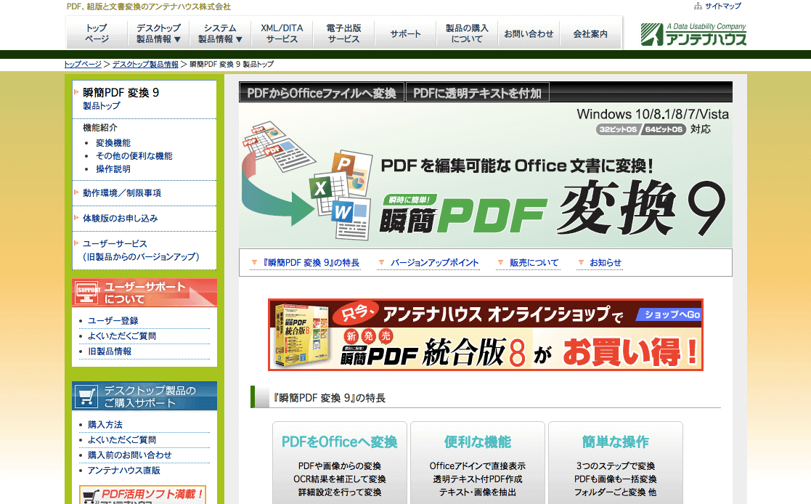The width and height of the screenshot is (811, 504).
Task: Click the 購入方法 link
Action: coord(105,425)
